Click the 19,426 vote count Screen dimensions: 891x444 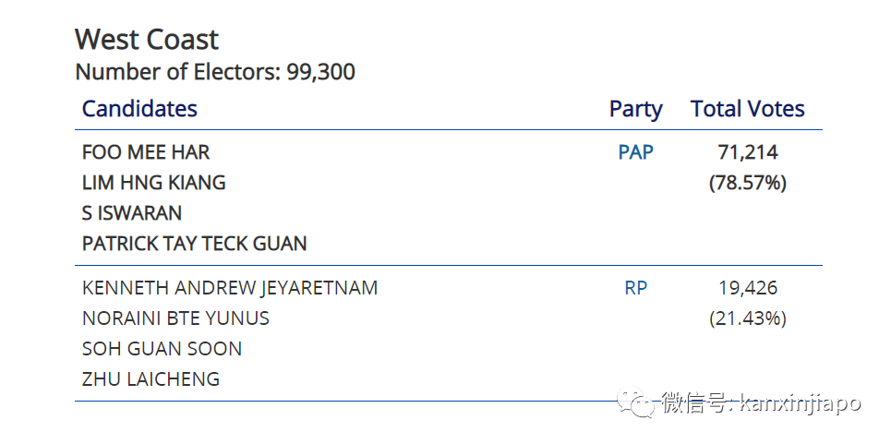[x=747, y=288]
